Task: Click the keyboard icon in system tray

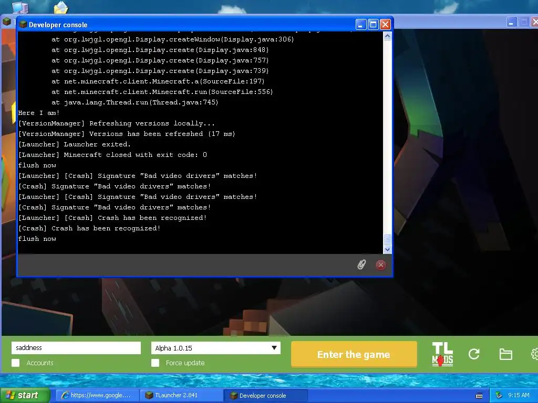Action: tap(479, 396)
